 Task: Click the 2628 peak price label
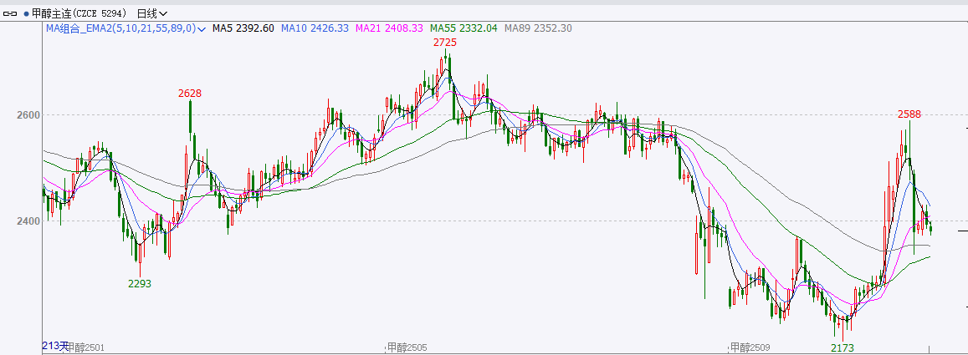pyautogui.click(x=190, y=93)
